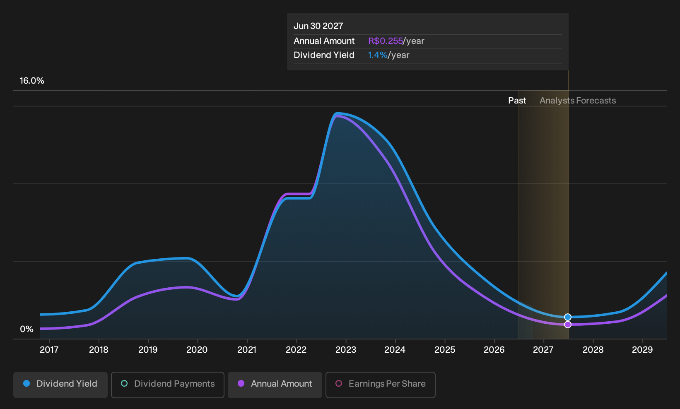
Task: Click the 2028 x-axis label
Action: (x=593, y=350)
